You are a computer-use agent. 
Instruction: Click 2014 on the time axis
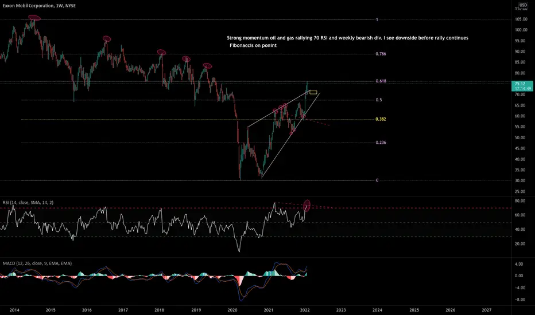(14, 310)
